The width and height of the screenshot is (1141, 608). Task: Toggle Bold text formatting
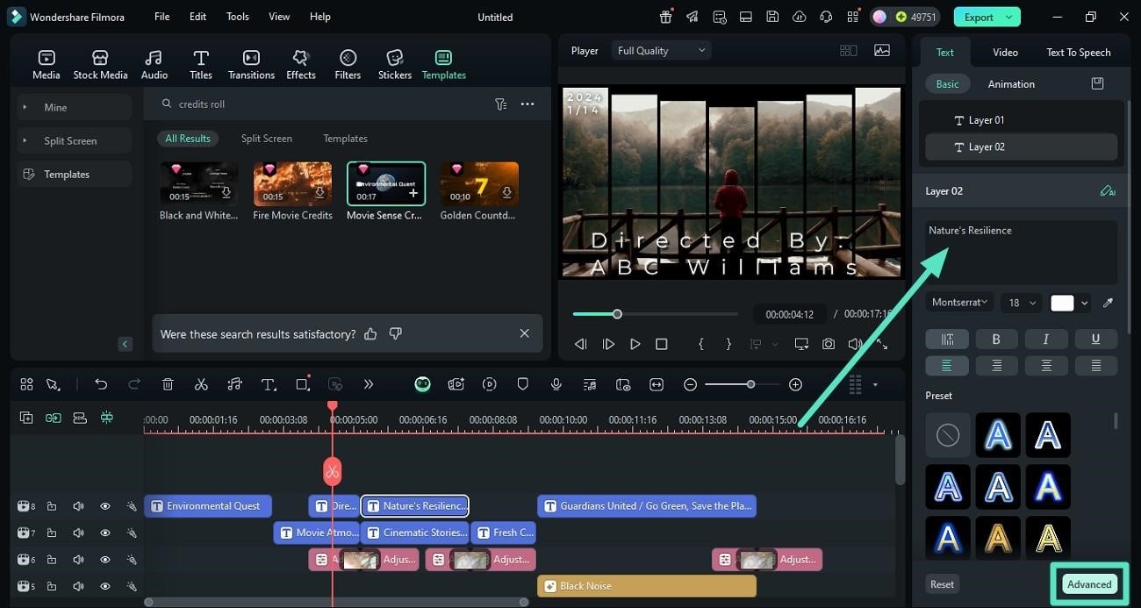tap(996, 339)
